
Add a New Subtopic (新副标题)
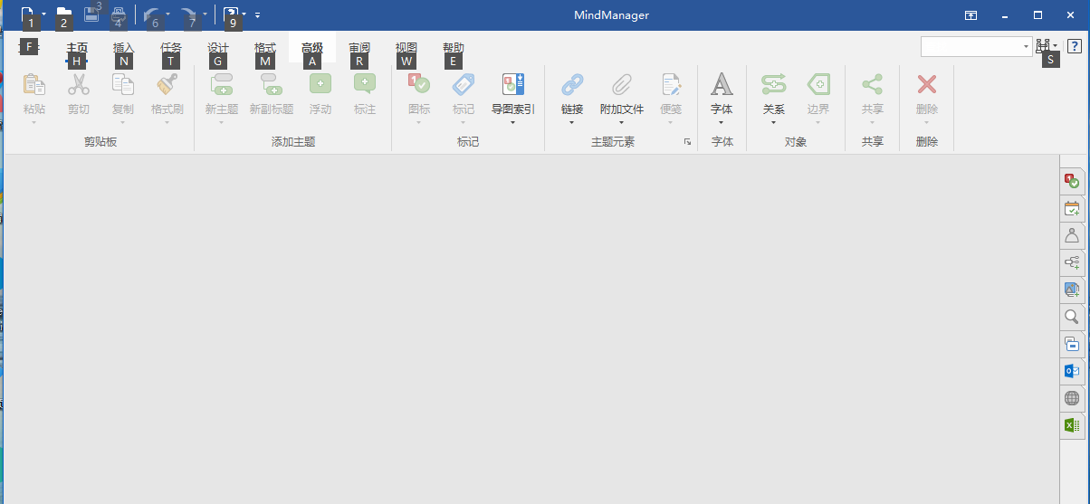tap(272, 85)
